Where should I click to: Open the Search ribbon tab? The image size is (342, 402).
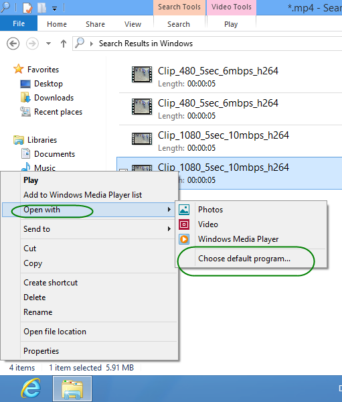coord(179,24)
